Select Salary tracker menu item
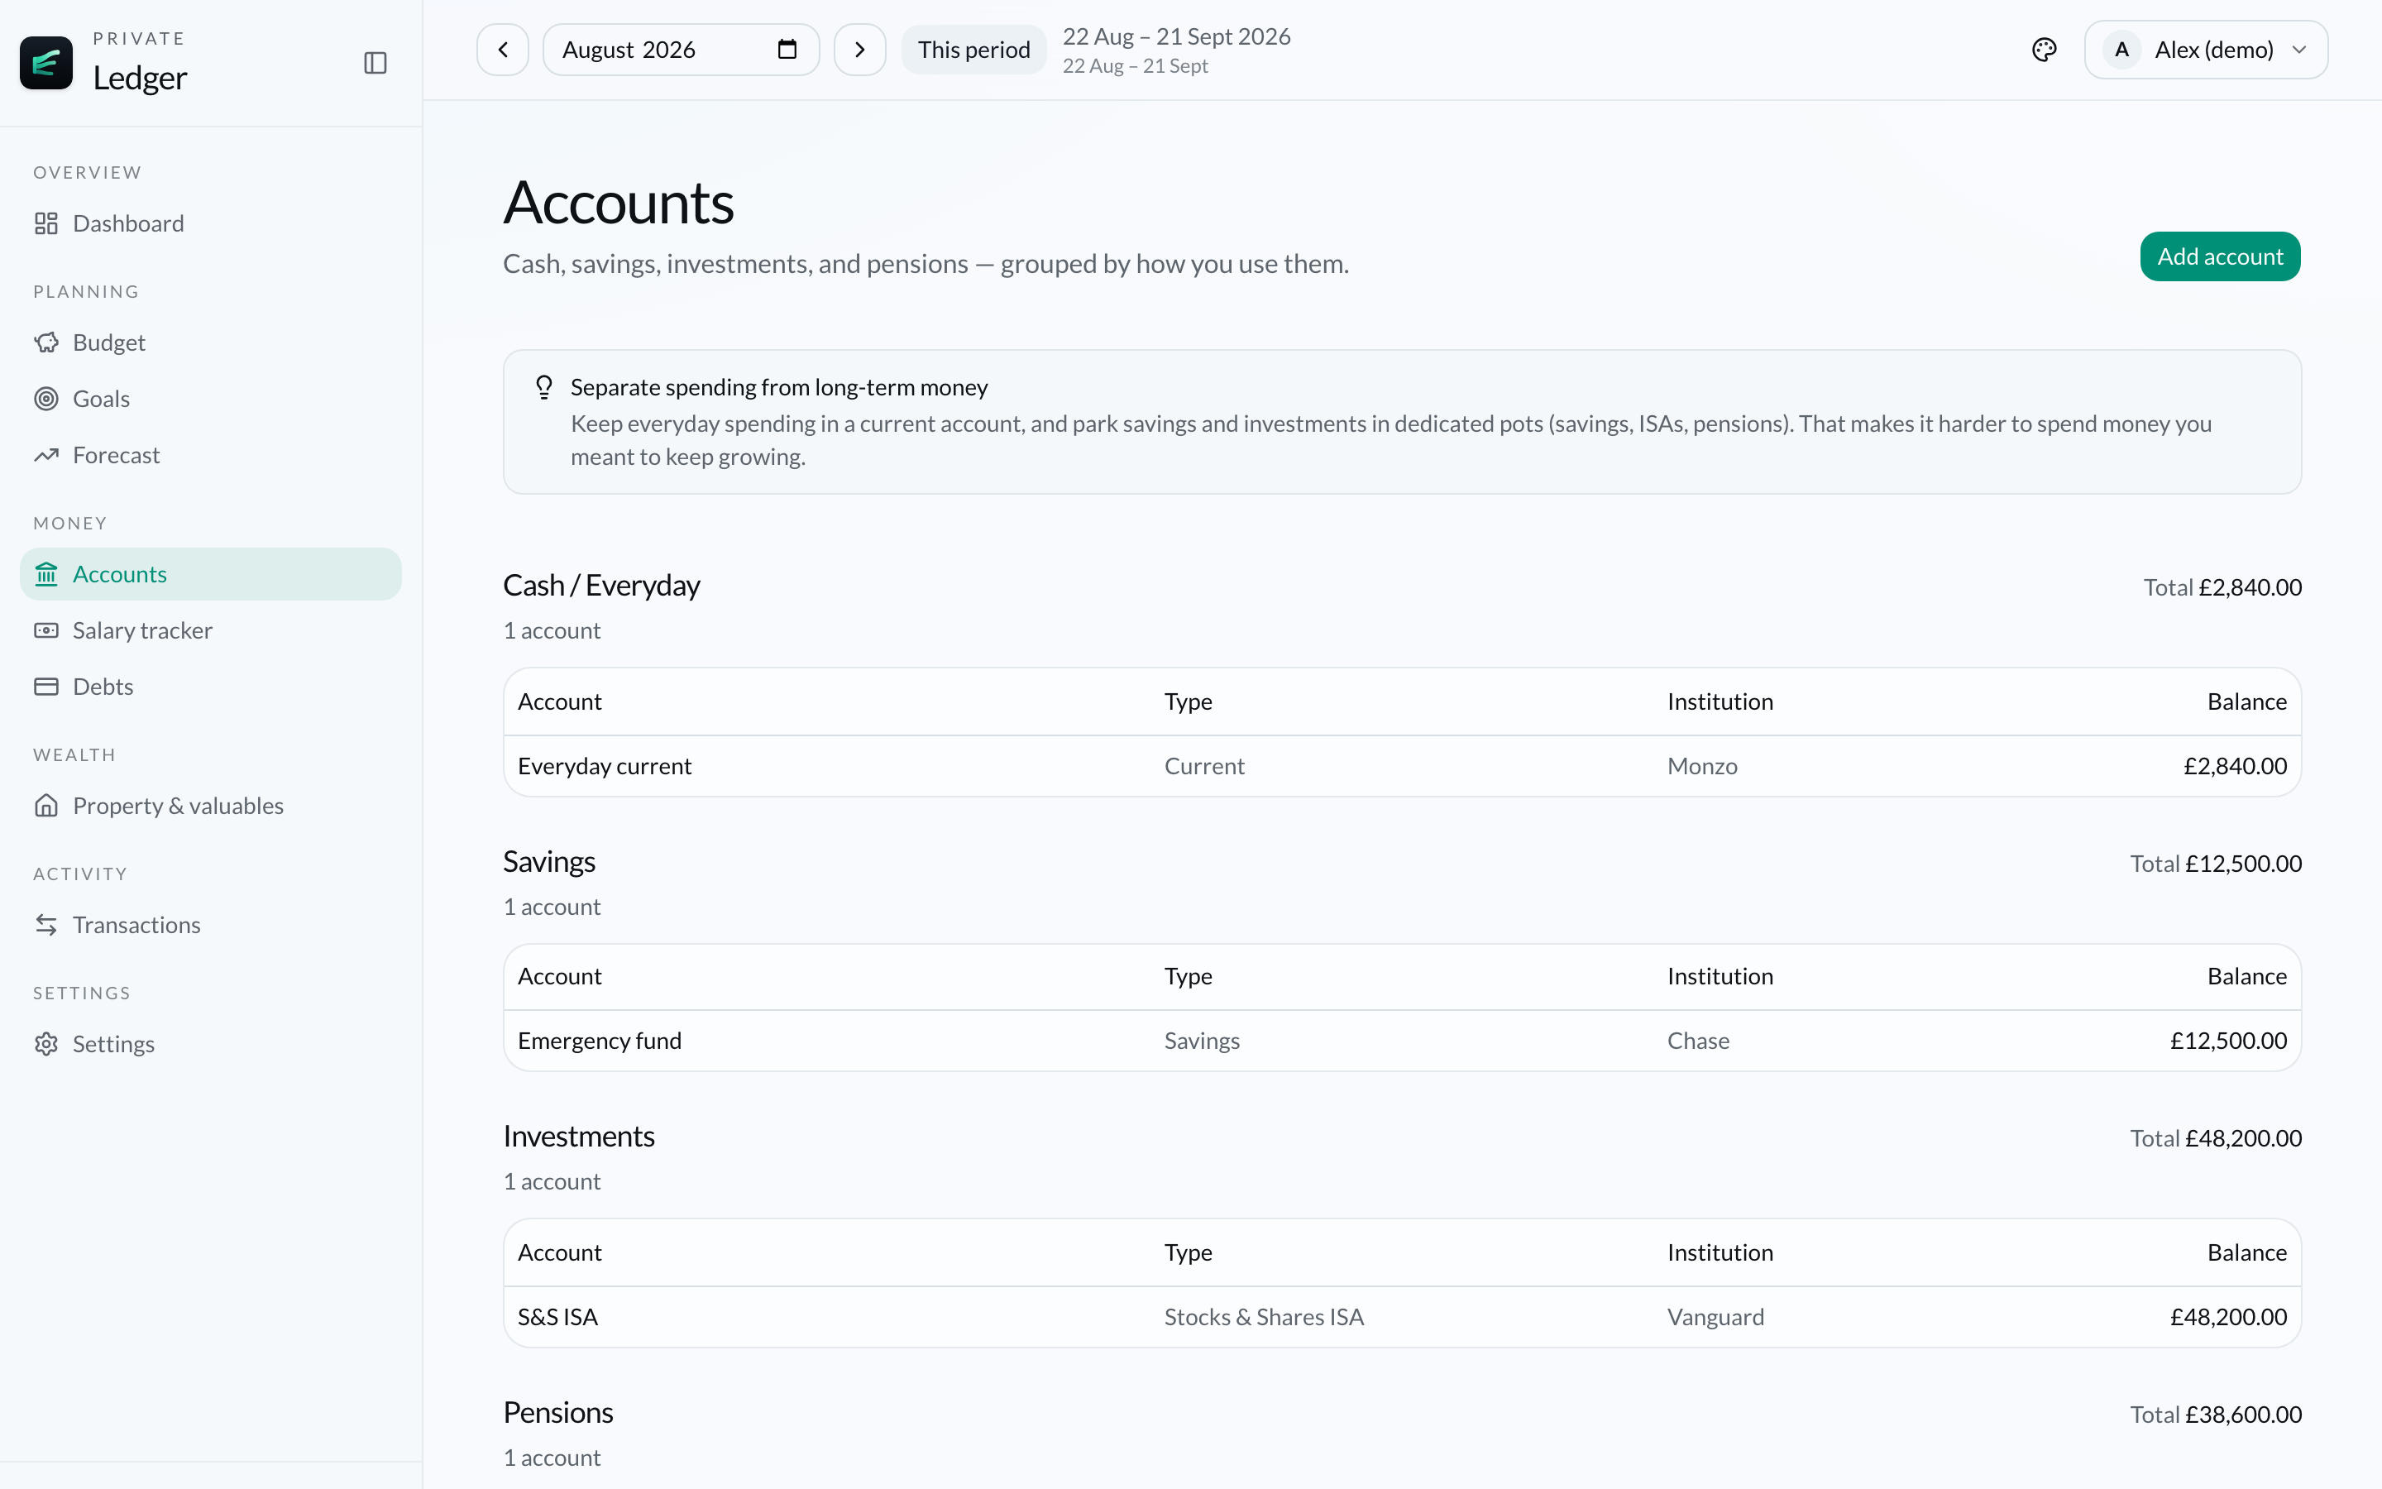This screenshot has height=1489, width=2382. click(x=211, y=630)
